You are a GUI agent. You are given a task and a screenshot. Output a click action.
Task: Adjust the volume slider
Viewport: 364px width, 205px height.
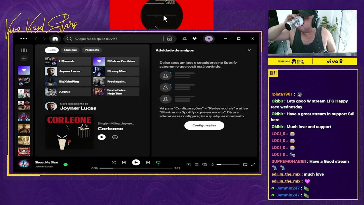coord(228,165)
